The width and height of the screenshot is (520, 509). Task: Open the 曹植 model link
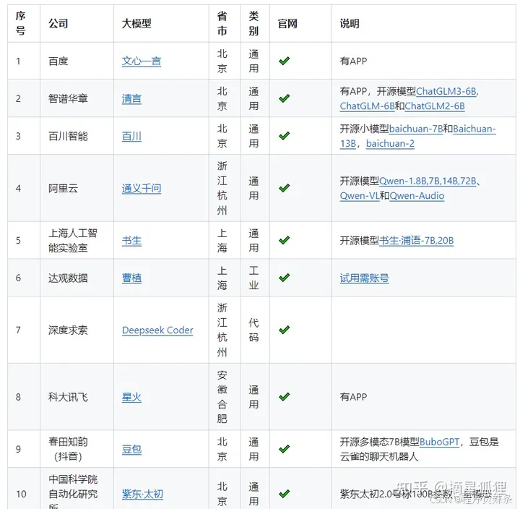(x=131, y=278)
